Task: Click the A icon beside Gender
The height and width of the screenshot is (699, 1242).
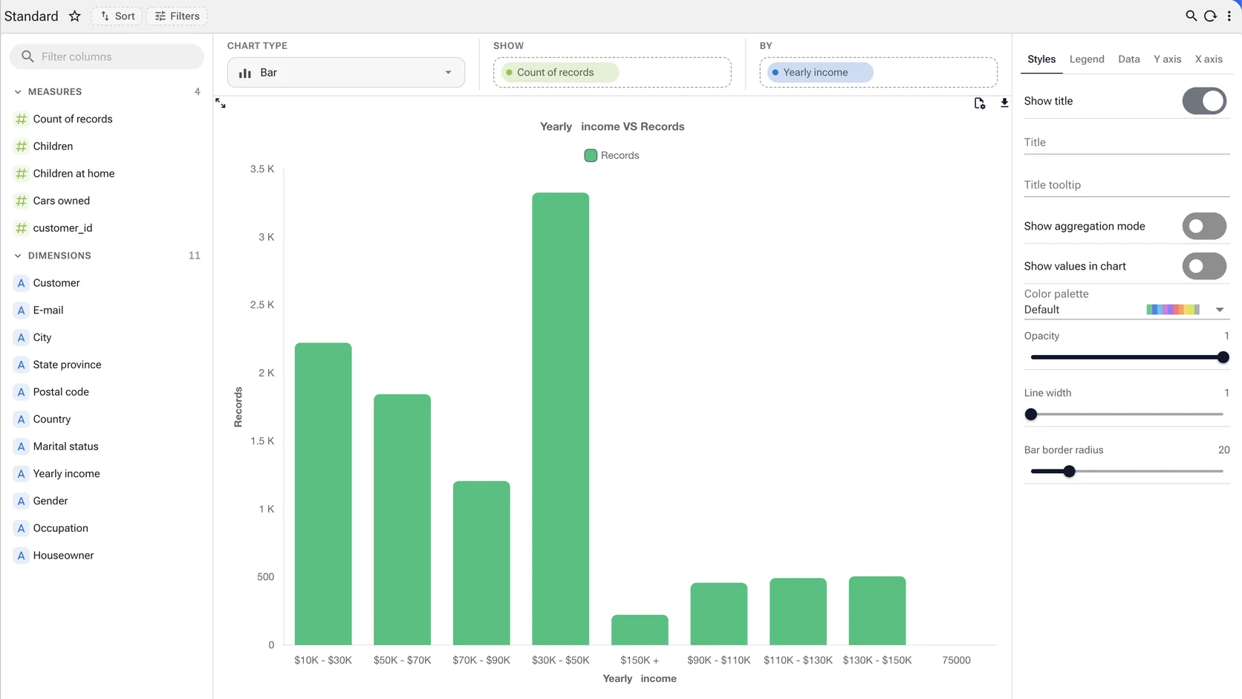Action: tap(21, 501)
